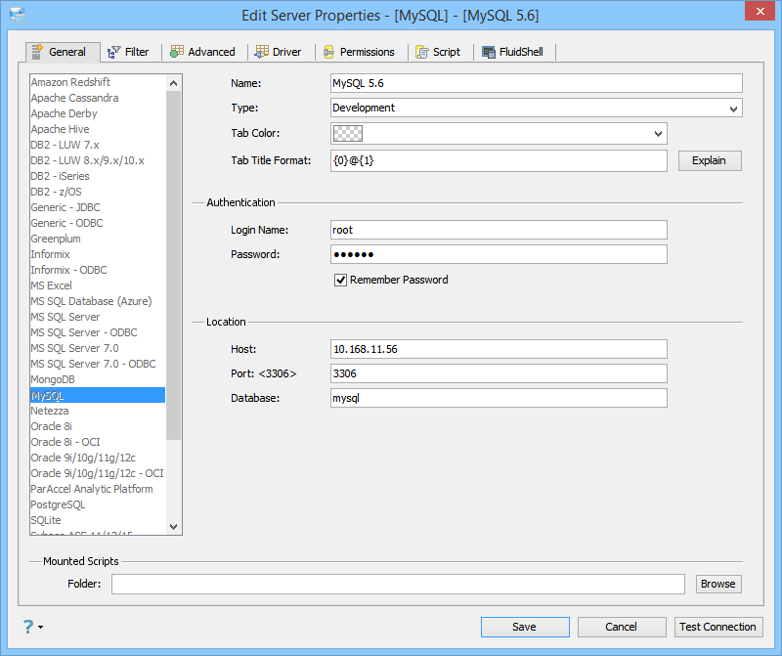
Task: Click the Permissions tab key icon
Action: pyautogui.click(x=328, y=52)
